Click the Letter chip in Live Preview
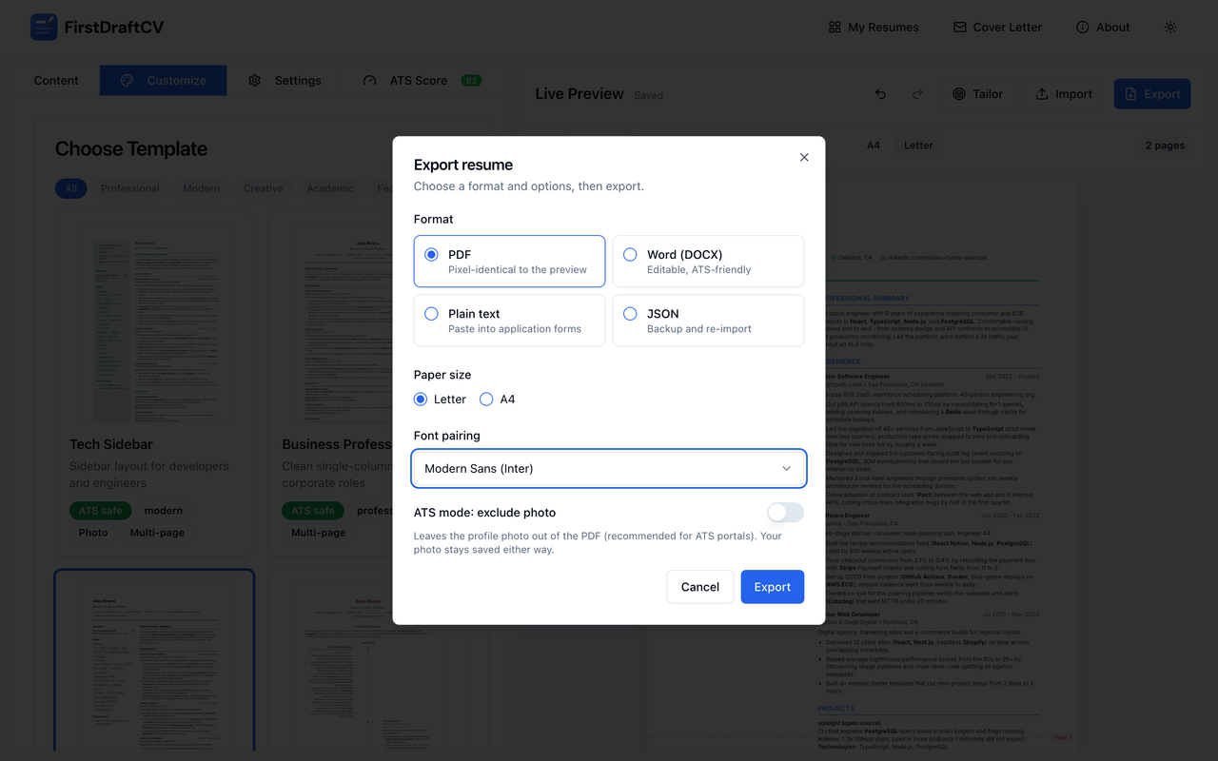 [x=918, y=146]
